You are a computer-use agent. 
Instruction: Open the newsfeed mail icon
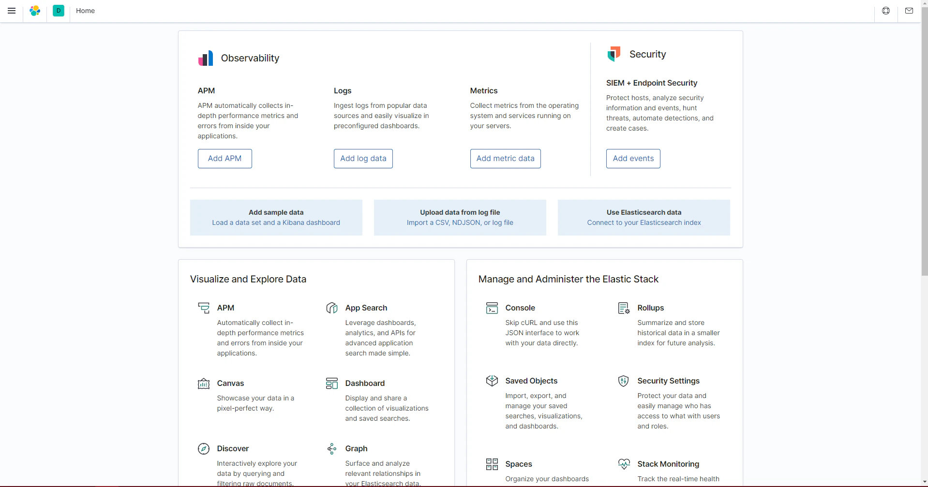(x=909, y=11)
